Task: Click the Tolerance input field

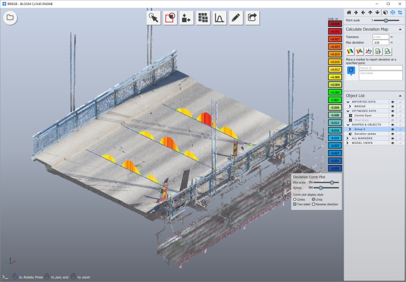Action: pos(381,37)
